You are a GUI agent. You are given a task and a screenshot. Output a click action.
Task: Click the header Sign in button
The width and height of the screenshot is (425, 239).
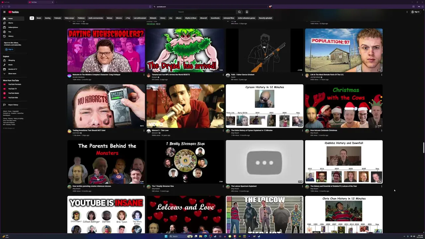[415, 12]
